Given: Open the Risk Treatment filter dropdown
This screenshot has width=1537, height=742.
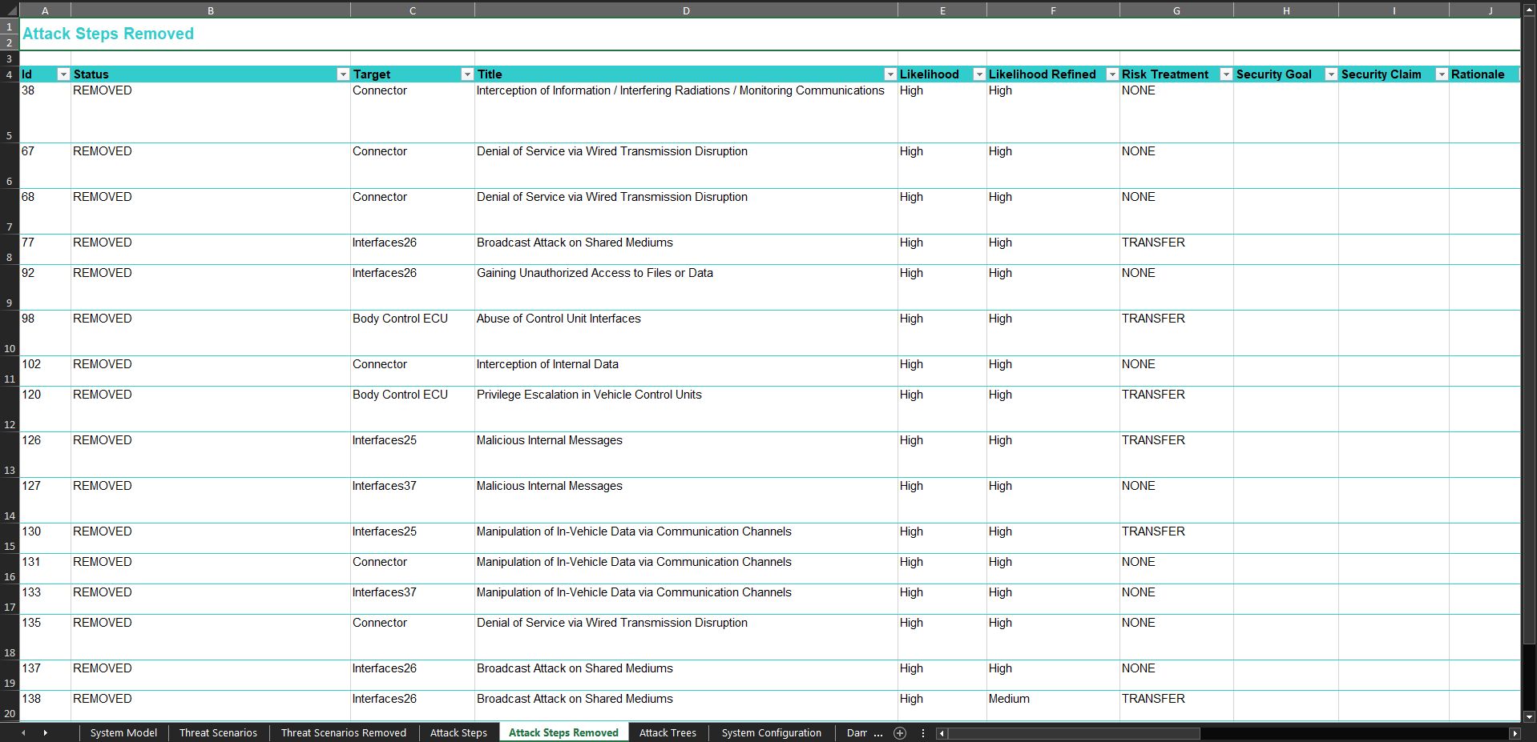Looking at the screenshot, I should pyautogui.click(x=1225, y=74).
